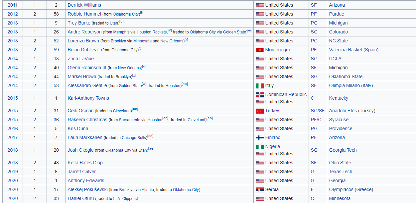Click the Oklahoma State college link
The height and width of the screenshot is (205, 420).
click(x=346, y=77)
